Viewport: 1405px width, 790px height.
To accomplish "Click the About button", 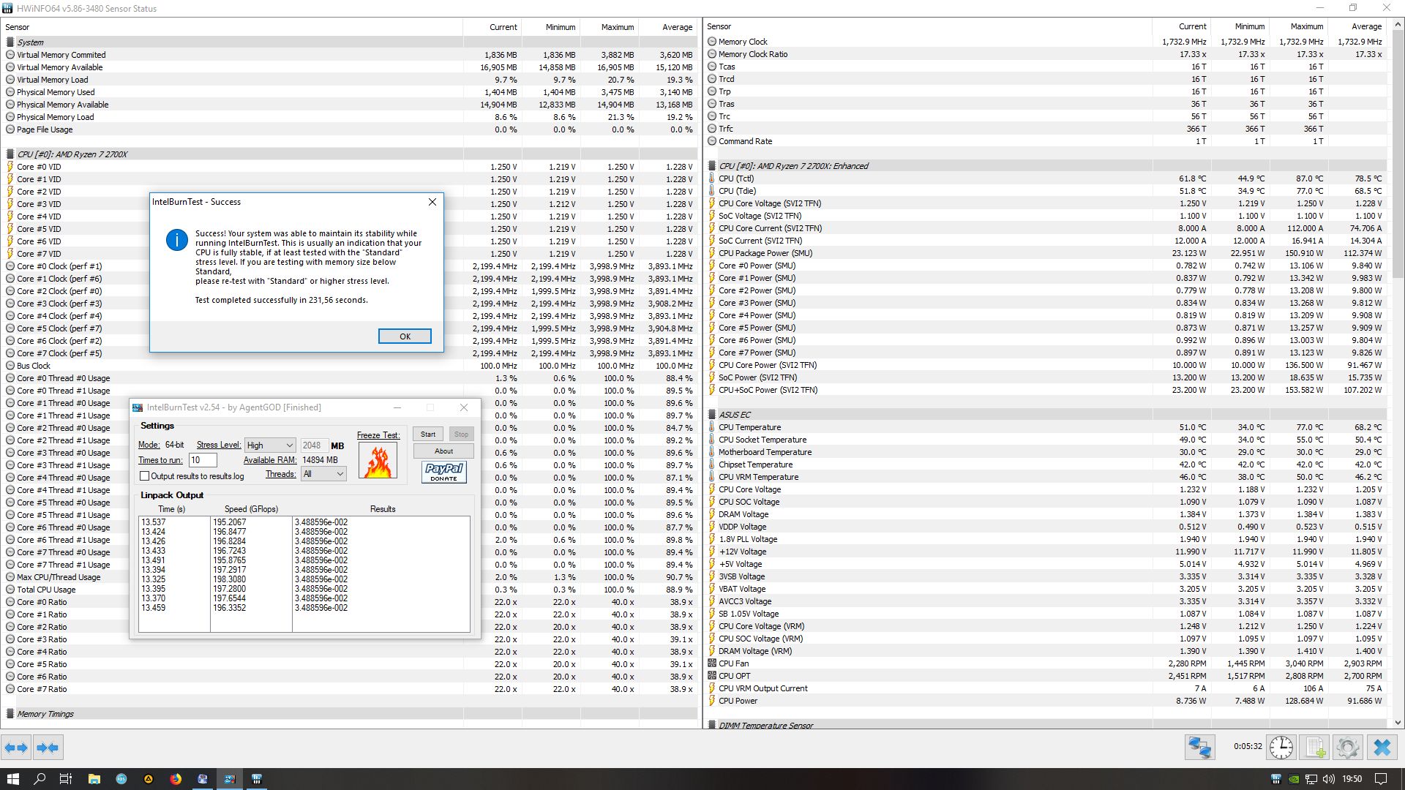I will [443, 451].
